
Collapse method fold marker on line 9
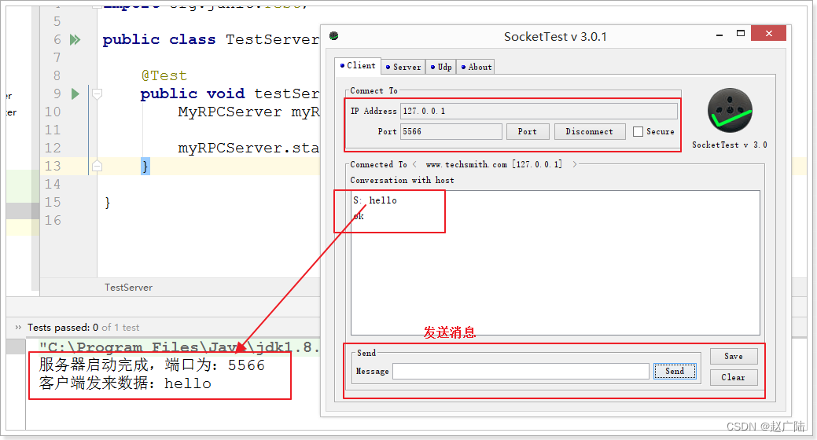pyautogui.click(x=97, y=93)
